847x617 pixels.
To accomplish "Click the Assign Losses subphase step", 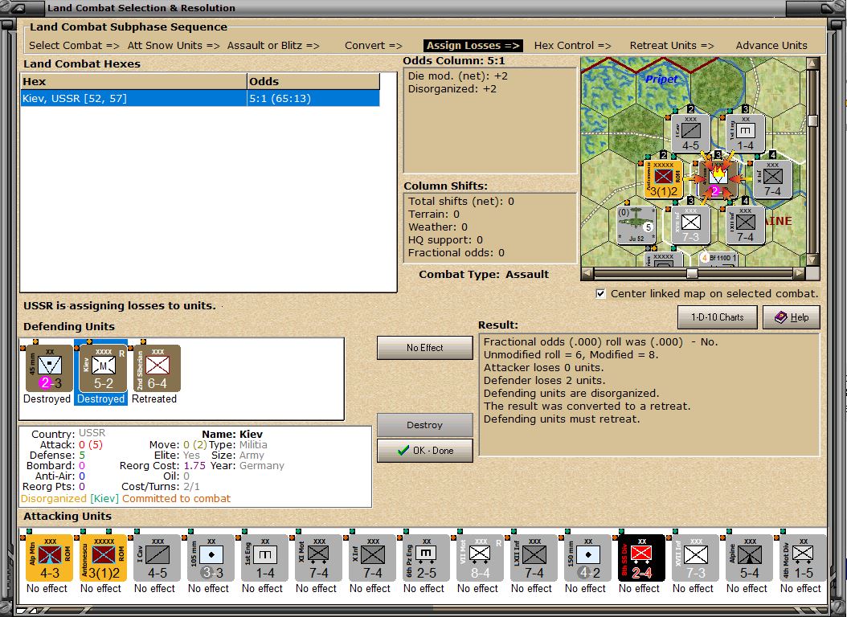I will [x=473, y=45].
